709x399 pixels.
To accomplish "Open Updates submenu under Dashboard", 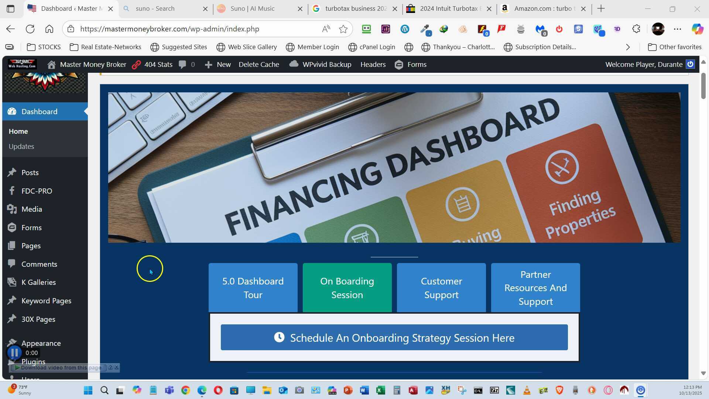I will [21, 147].
